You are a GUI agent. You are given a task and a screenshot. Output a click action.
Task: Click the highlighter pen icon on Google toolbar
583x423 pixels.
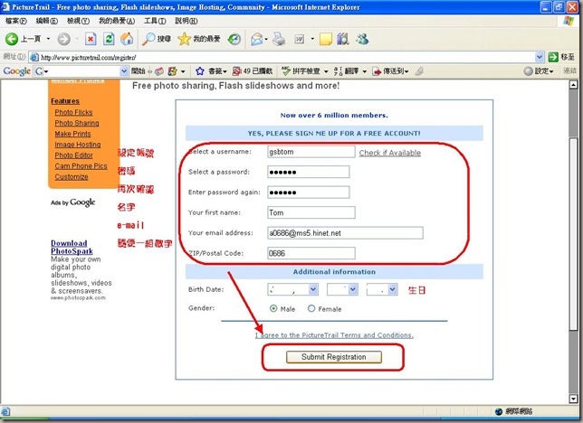(419, 70)
